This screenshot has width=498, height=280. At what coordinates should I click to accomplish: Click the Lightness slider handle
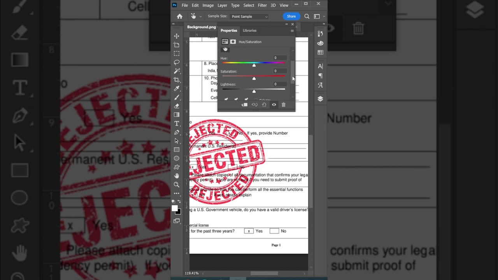pyautogui.click(x=254, y=91)
